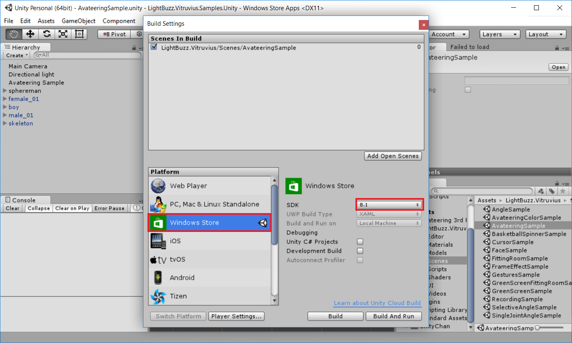
Task: Click search by type icon in Project panel
Action: [541, 191]
